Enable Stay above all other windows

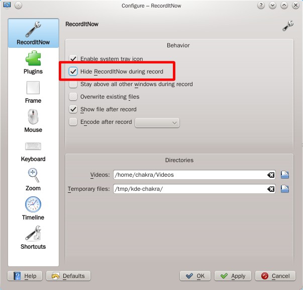(x=73, y=84)
